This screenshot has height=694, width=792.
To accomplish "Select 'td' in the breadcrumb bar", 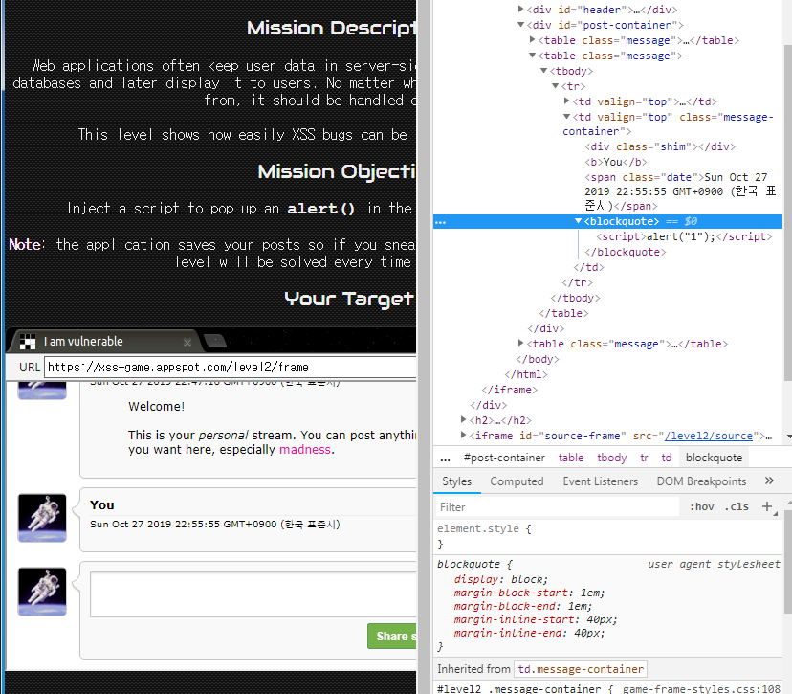I will tap(667, 458).
